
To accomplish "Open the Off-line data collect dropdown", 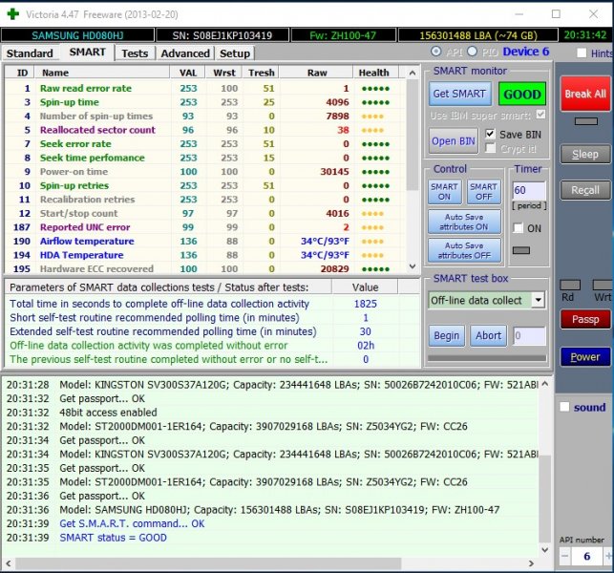I will [537, 300].
